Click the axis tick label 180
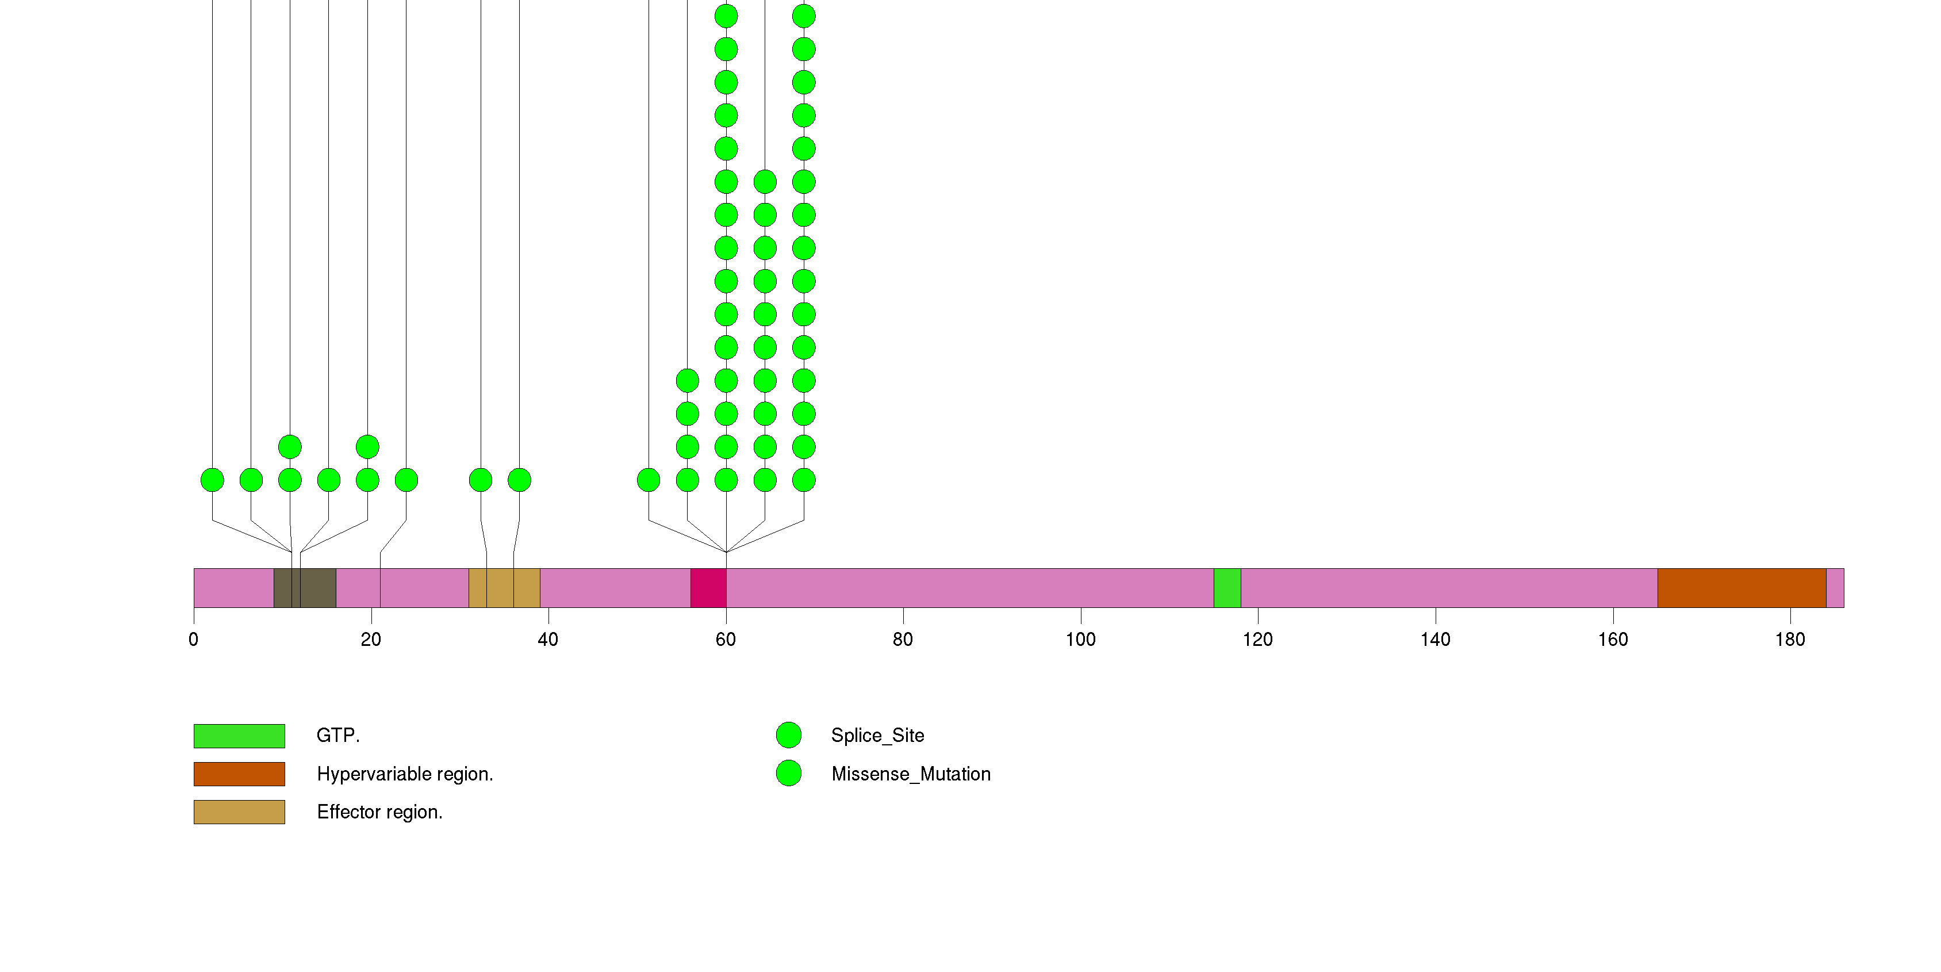The width and height of the screenshot is (1941, 972). (1790, 640)
